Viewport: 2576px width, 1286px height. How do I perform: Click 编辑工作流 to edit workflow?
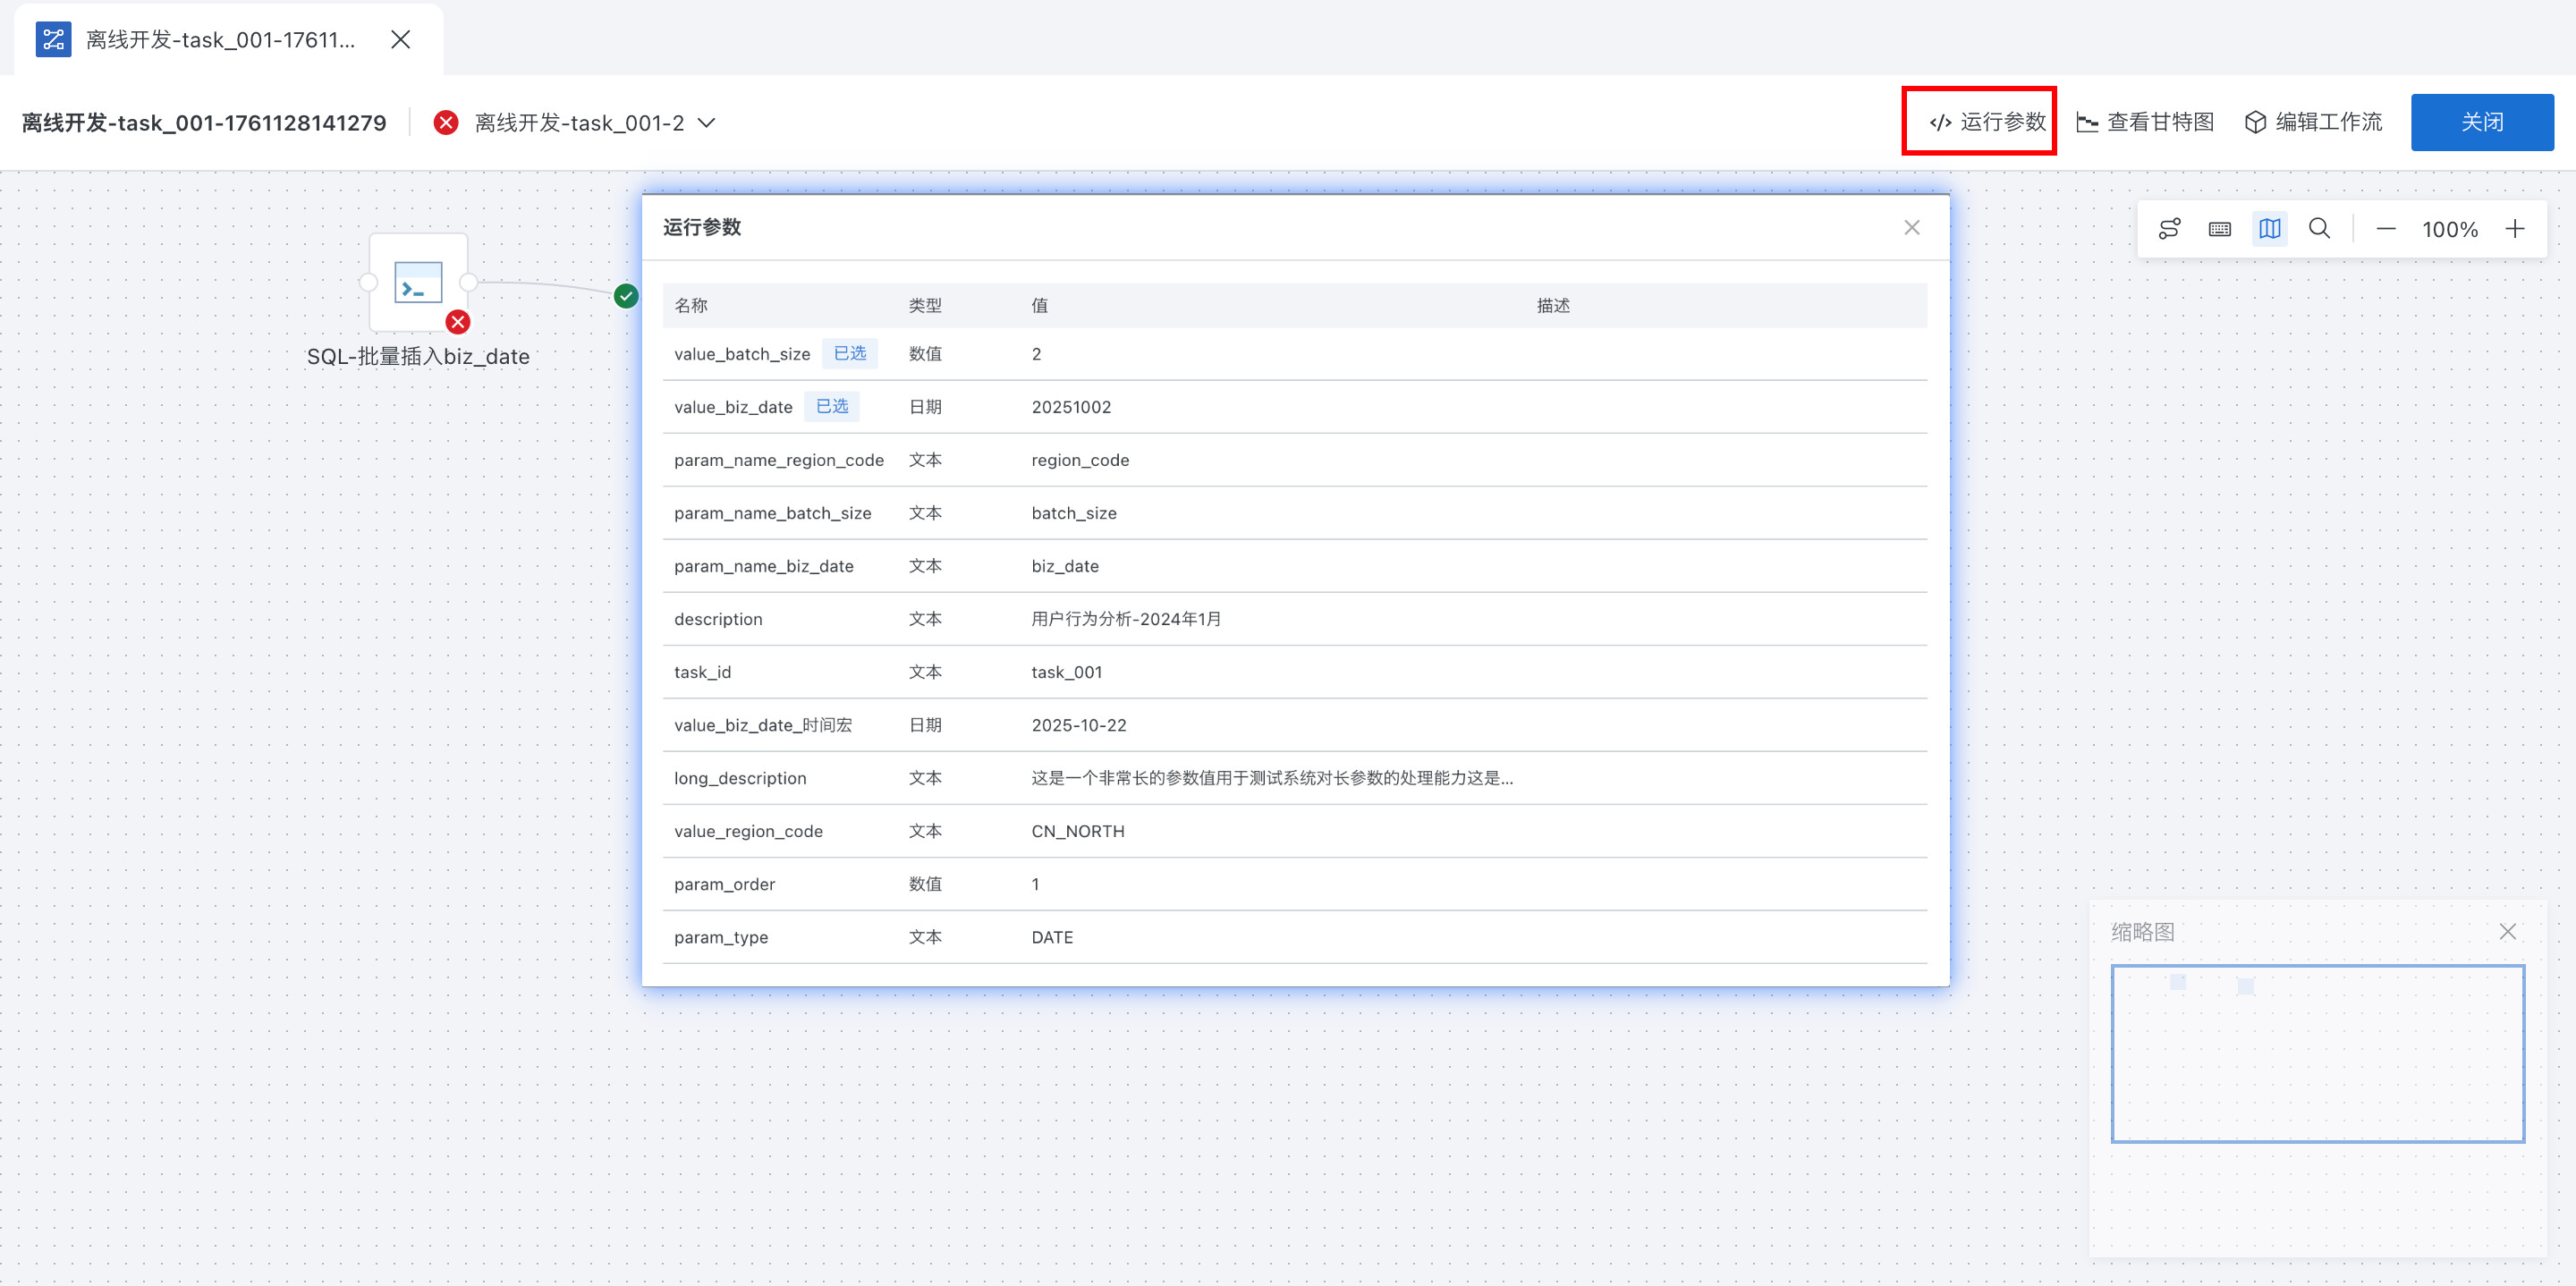tap(2313, 122)
